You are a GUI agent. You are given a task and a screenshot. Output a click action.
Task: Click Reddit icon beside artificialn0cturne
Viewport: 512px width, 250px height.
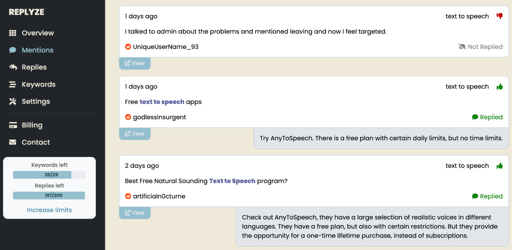tap(128, 196)
